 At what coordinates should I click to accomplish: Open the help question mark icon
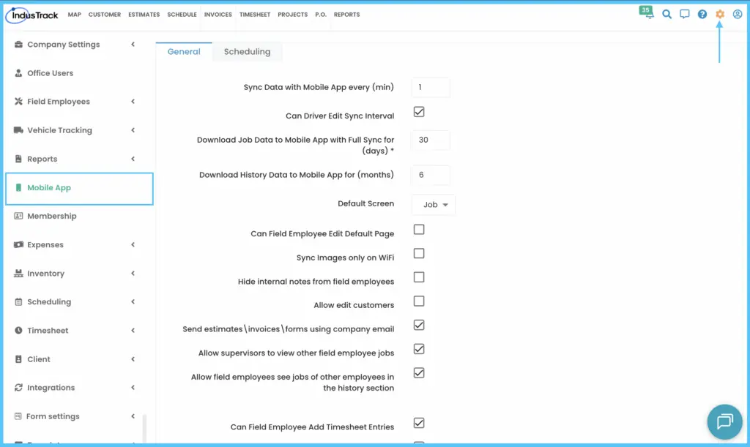(x=702, y=15)
